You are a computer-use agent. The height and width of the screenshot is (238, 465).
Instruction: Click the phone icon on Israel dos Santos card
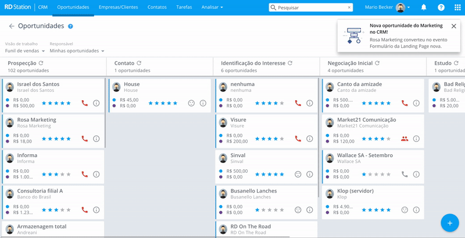coord(84,103)
